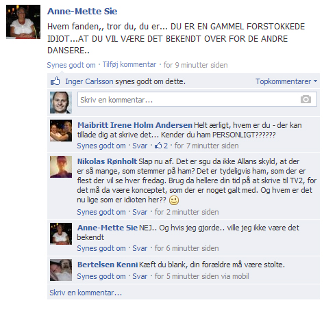Click 'Skriv en kommentar…' top input field
The width and height of the screenshot is (324, 309).
[197, 99]
